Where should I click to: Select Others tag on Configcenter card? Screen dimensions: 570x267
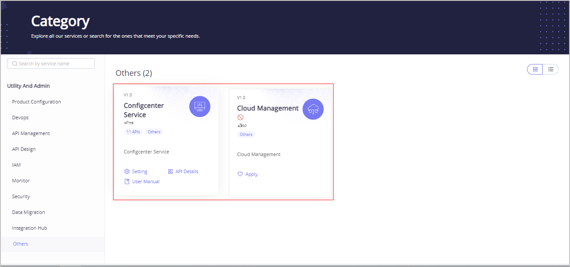(154, 132)
